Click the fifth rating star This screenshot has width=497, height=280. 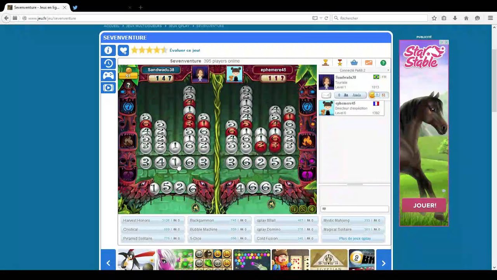[x=164, y=50]
